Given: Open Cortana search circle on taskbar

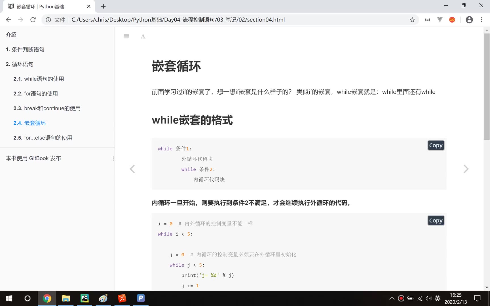Looking at the screenshot, I should tap(28, 298).
